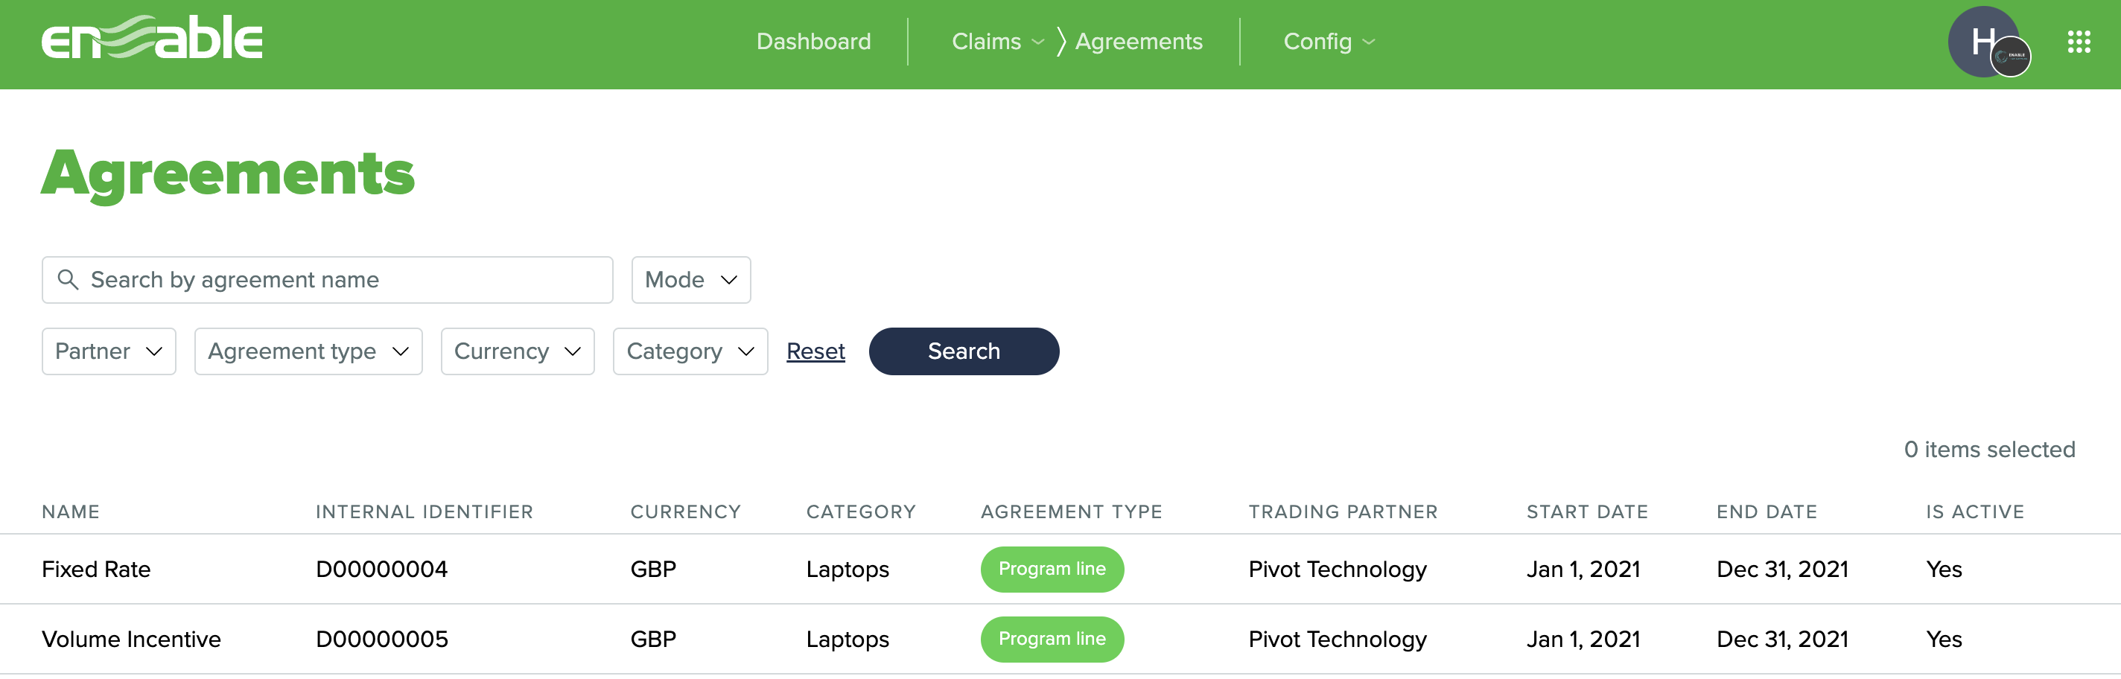Open the Currency filter dropdown
Screen dimensions: 2121x679
517,351
